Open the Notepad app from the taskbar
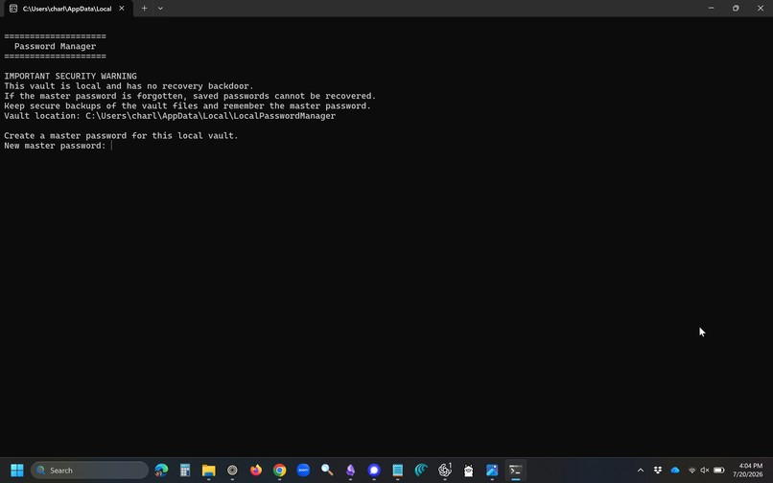 (398, 471)
